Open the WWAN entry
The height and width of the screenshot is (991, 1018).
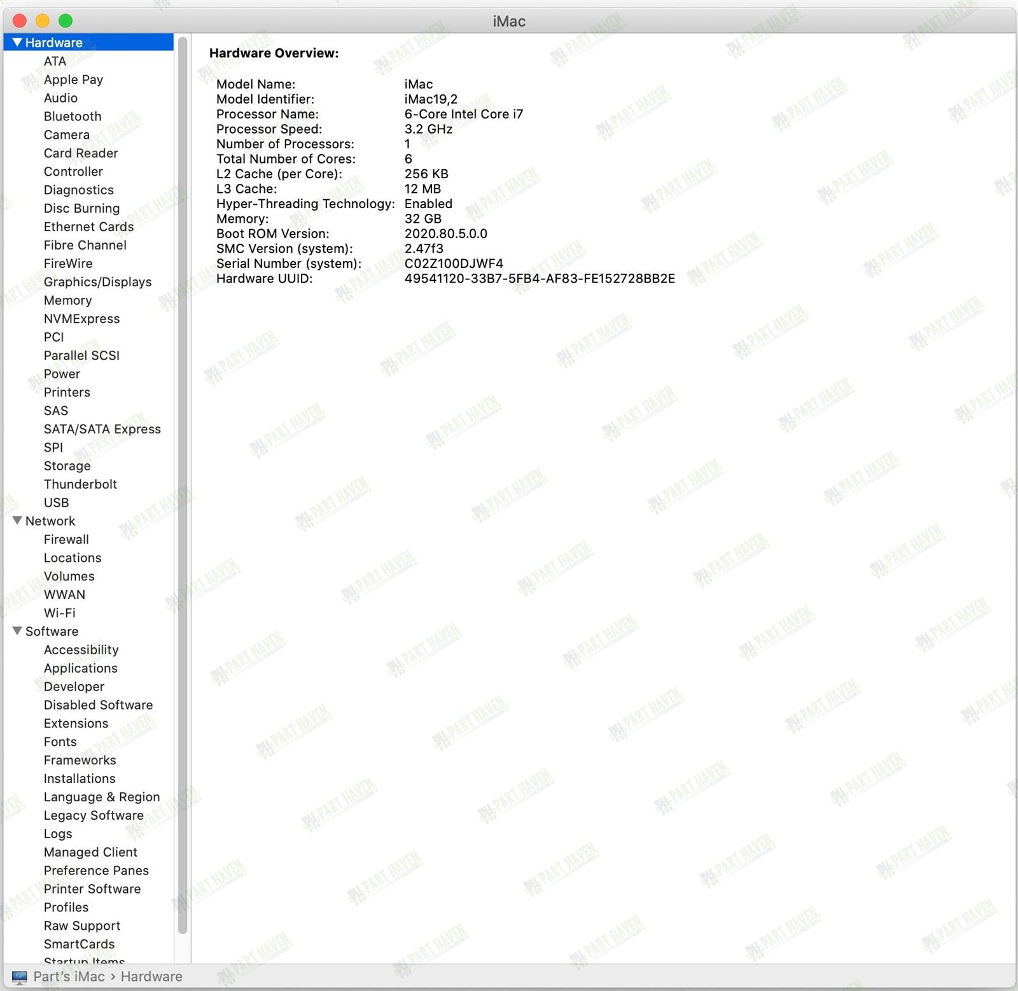pos(64,595)
